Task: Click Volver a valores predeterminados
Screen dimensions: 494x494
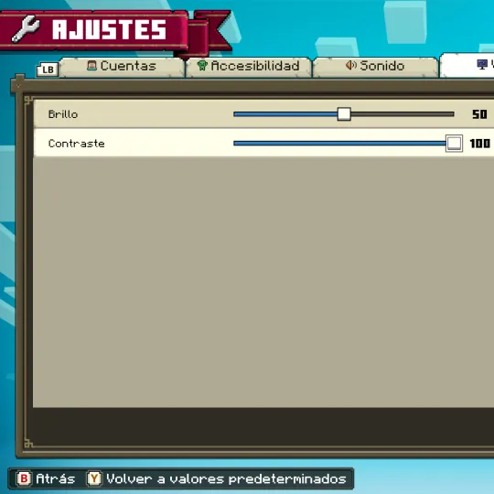Action: coord(217,478)
